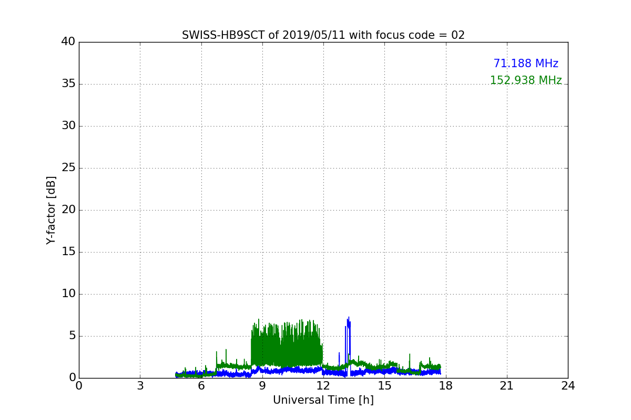Viewport: 631px width, 420px height.
Task: Click y-axis tick label 10
Action: click(x=68, y=294)
